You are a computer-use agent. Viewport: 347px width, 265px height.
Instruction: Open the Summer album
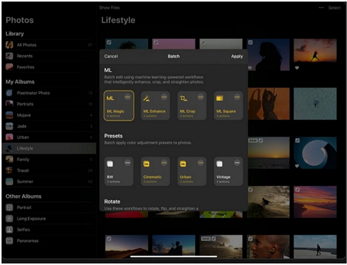click(49, 182)
